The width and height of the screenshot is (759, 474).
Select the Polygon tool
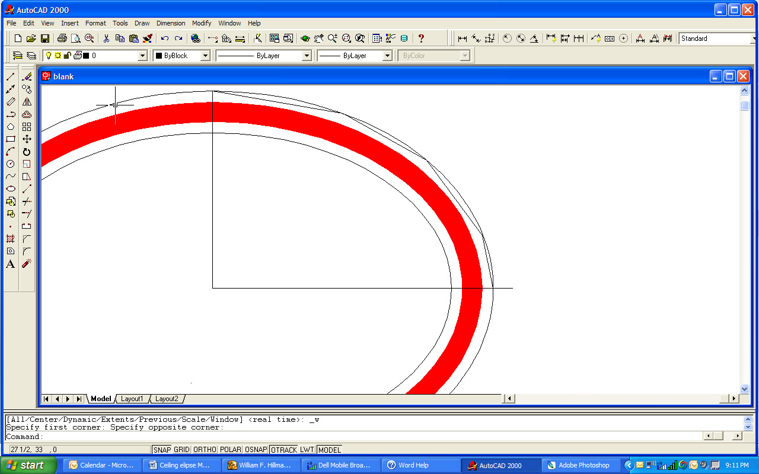[x=10, y=127]
